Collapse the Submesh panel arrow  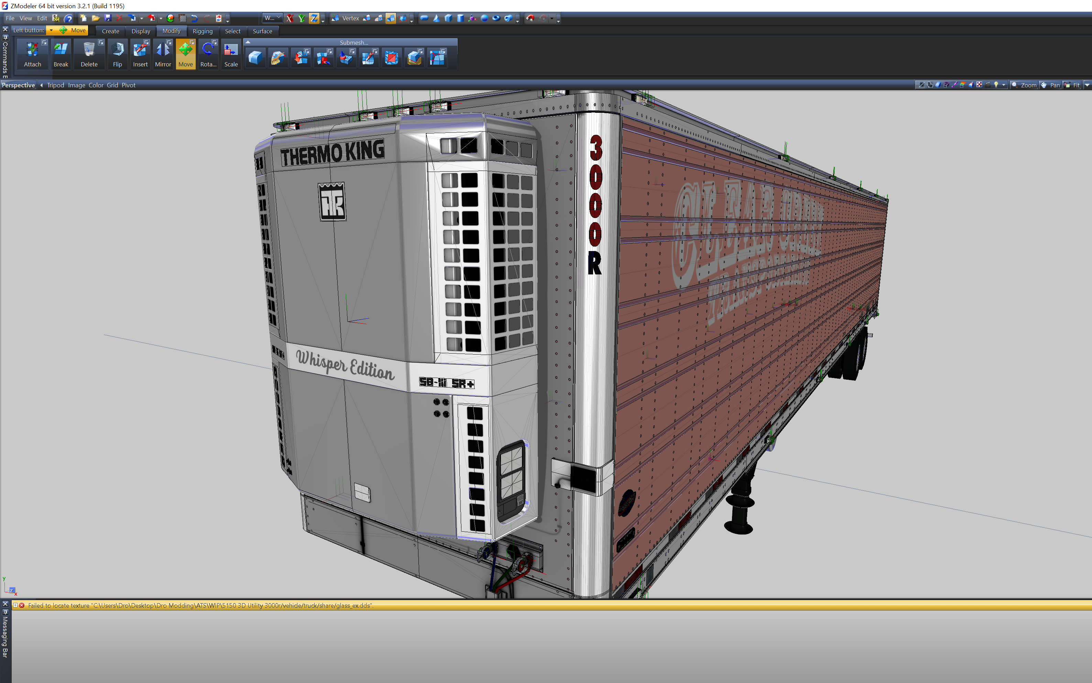click(x=248, y=42)
